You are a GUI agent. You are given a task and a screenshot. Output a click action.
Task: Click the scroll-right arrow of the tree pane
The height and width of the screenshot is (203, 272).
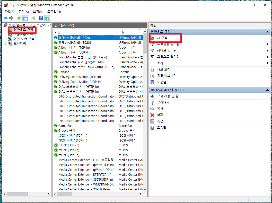(49, 194)
